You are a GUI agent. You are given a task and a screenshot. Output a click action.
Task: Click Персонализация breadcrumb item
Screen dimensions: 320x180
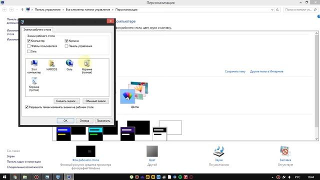pos(126,9)
